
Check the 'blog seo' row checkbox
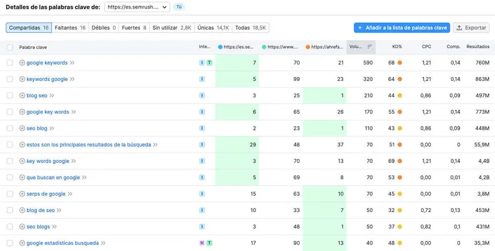(10, 96)
